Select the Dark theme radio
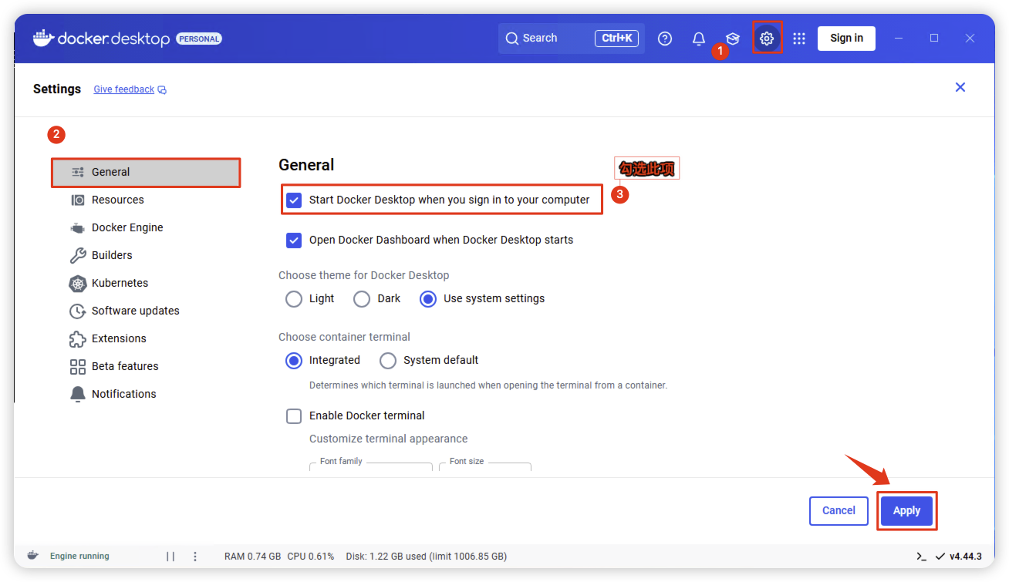The height and width of the screenshot is (582, 1009). [362, 299]
